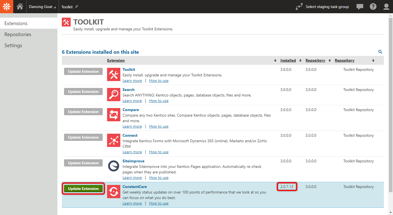Click Update Extension for Toolkit
Viewport: 393px width, 215px height.
pos(83,71)
